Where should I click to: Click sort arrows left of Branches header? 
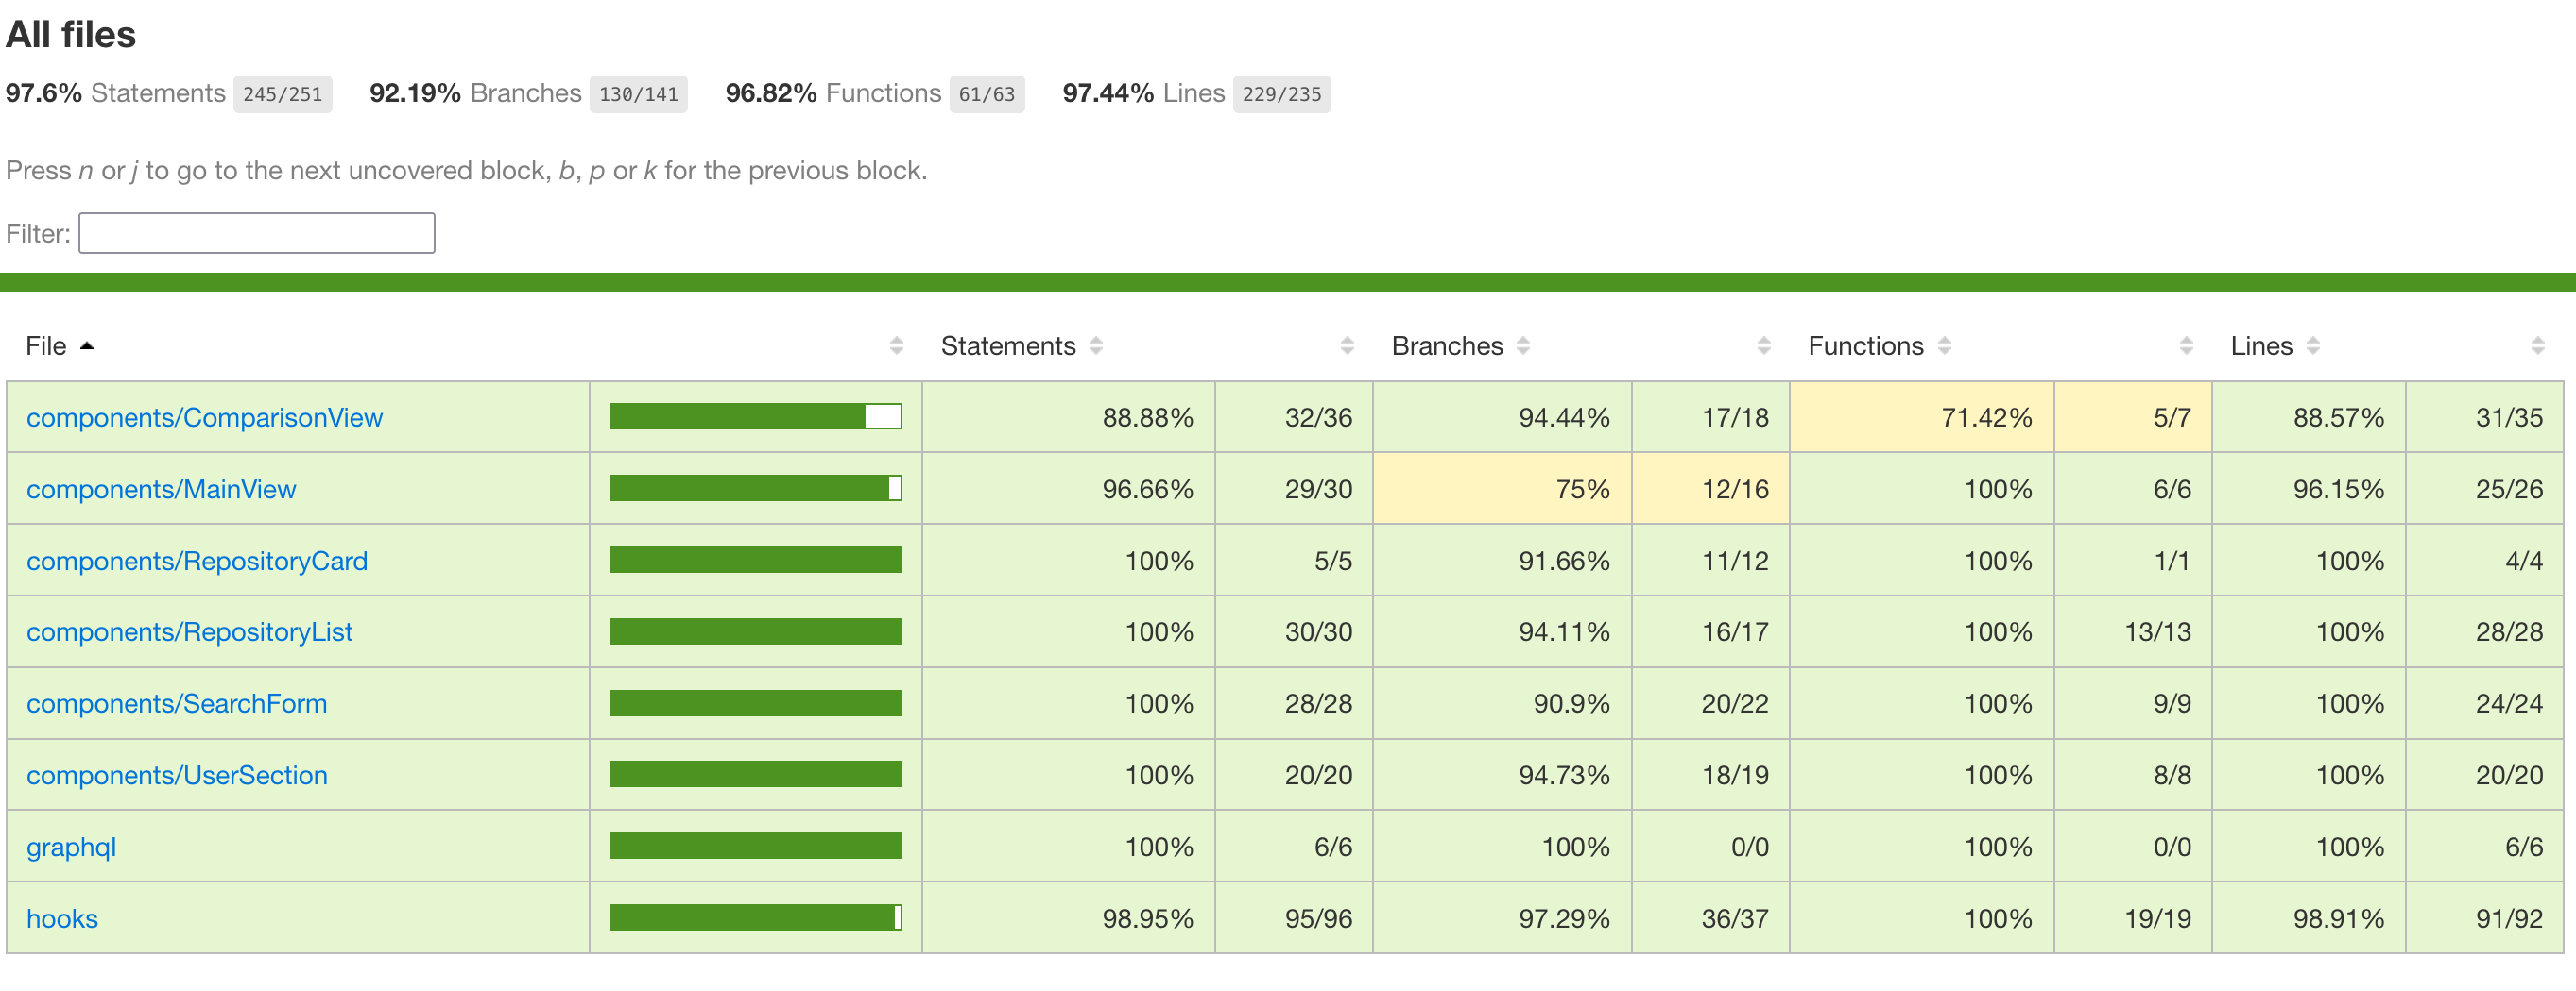point(1347,345)
